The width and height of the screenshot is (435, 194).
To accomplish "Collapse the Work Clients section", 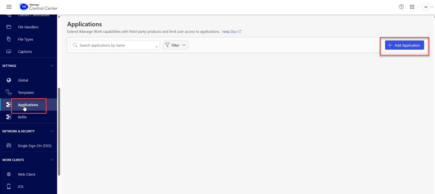I will [x=52, y=160].
